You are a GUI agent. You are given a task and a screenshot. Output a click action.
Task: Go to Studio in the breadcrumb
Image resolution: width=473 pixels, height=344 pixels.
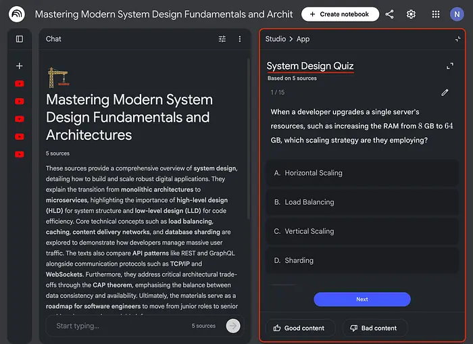[x=275, y=39]
